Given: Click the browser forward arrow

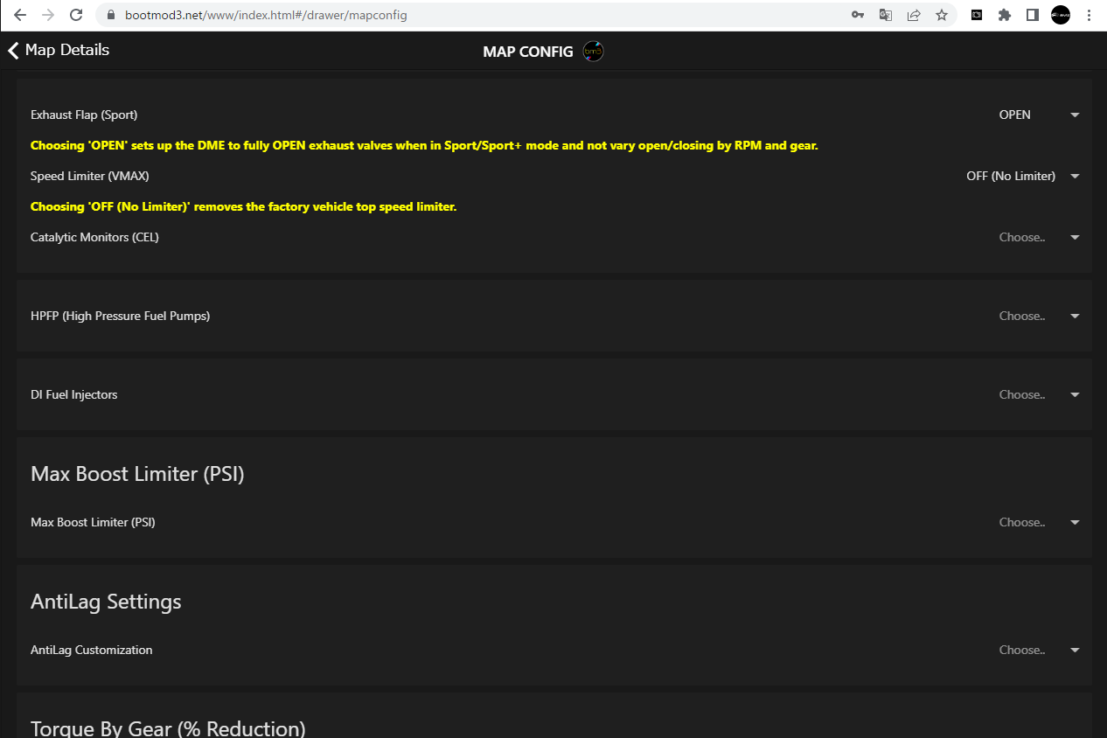Looking at the screenshot, I should point(48,15).
